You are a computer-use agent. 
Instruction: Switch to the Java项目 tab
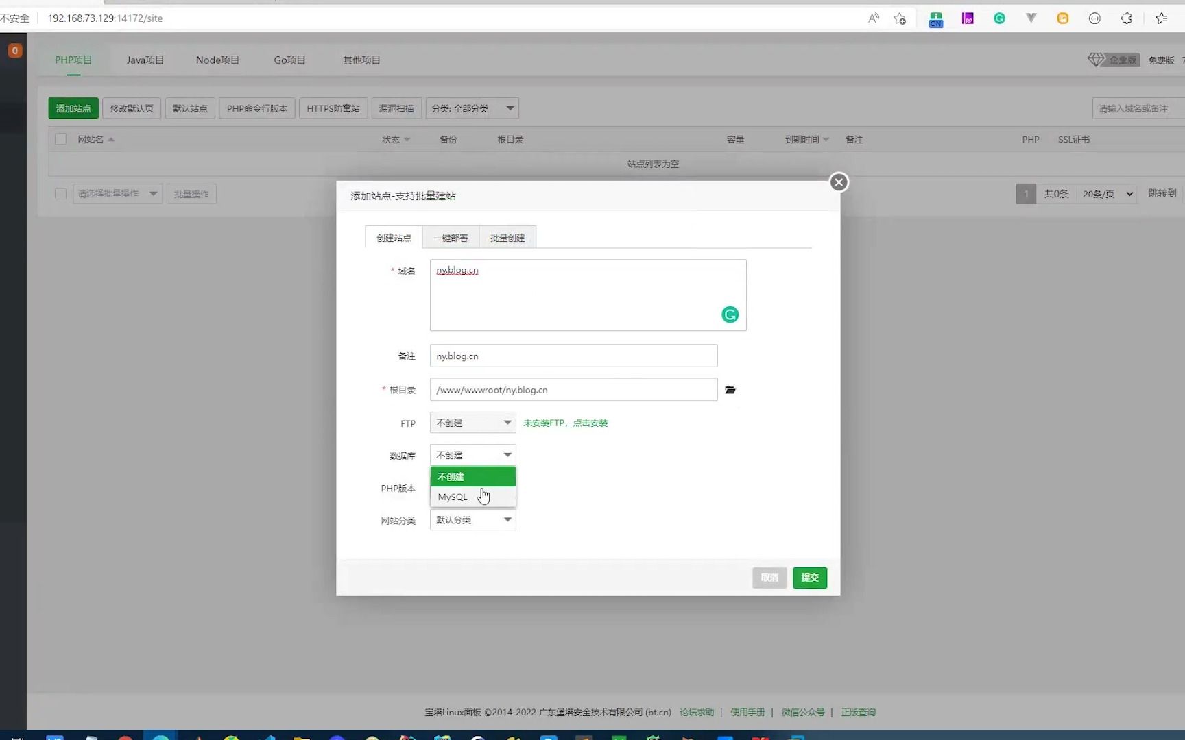(145, 60)
